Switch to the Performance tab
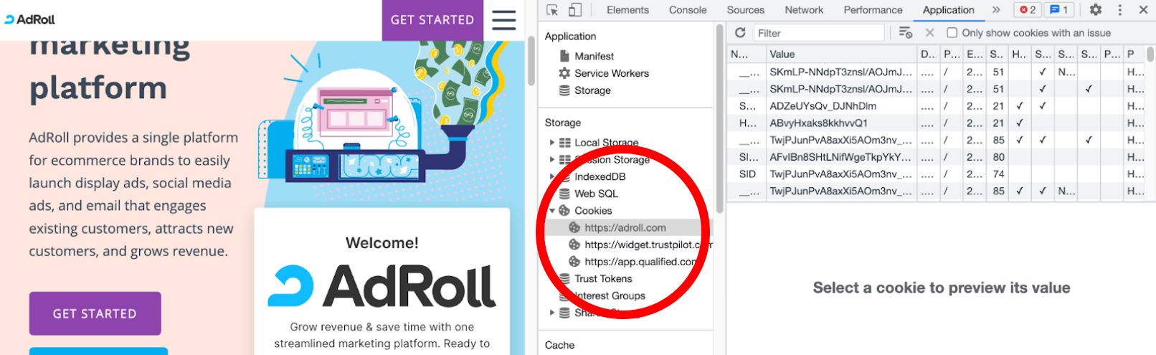Viewport: 1156px width, 355px height. (x=873, y=10)
